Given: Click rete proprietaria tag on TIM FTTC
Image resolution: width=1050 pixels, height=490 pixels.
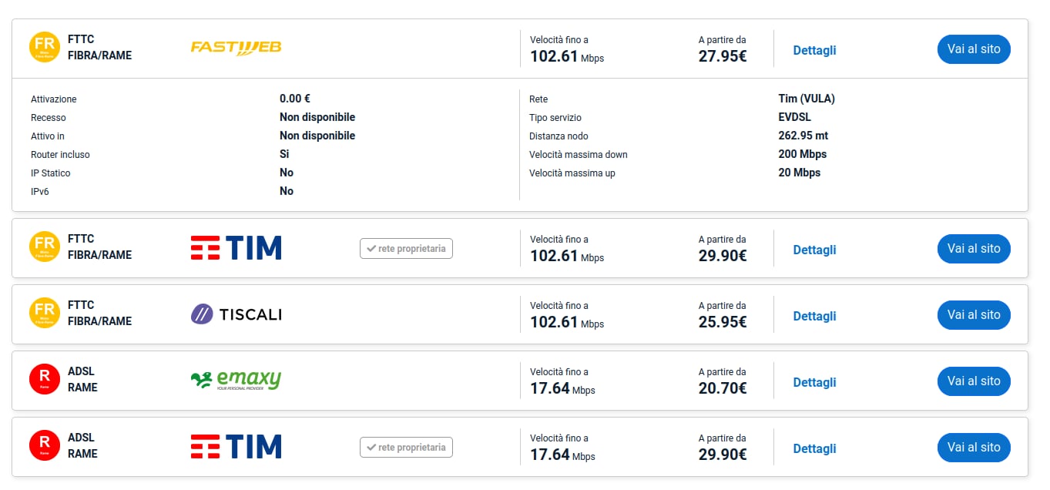Looking at the screenshot, I should (x=406, y=249).
